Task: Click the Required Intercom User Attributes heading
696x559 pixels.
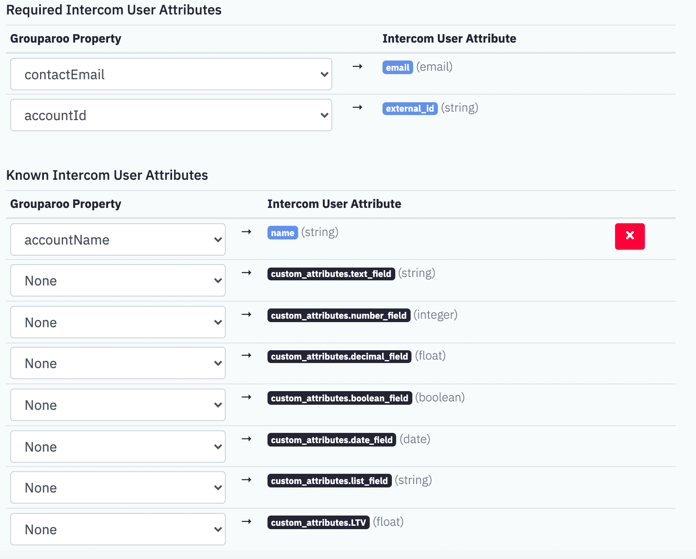Action: [x=114, y=10]
